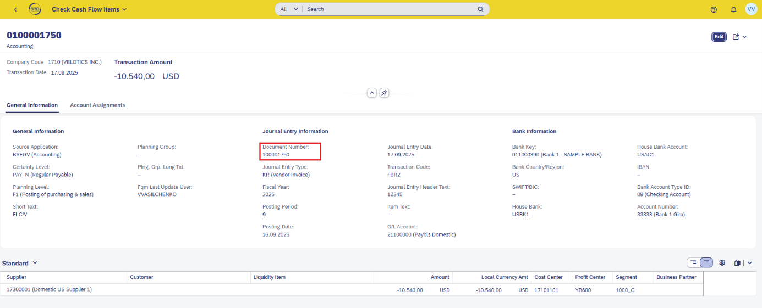Screen dimensions: 762x308
Task: Open the help question mark icon
Action: click(x=714, y=9)
